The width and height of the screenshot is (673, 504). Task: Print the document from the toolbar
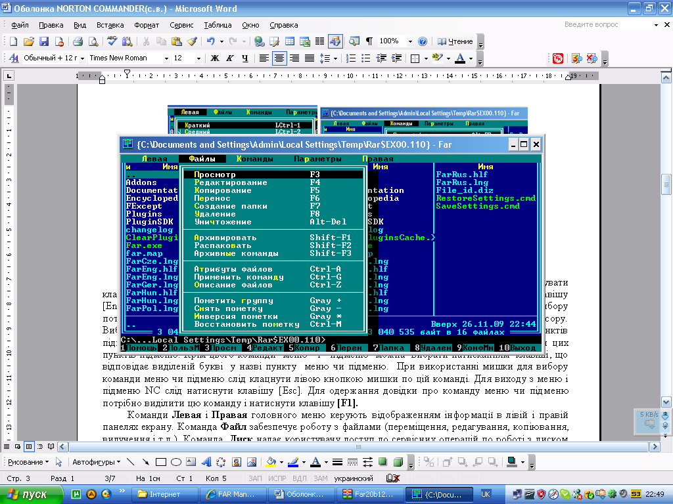point(78,41)
